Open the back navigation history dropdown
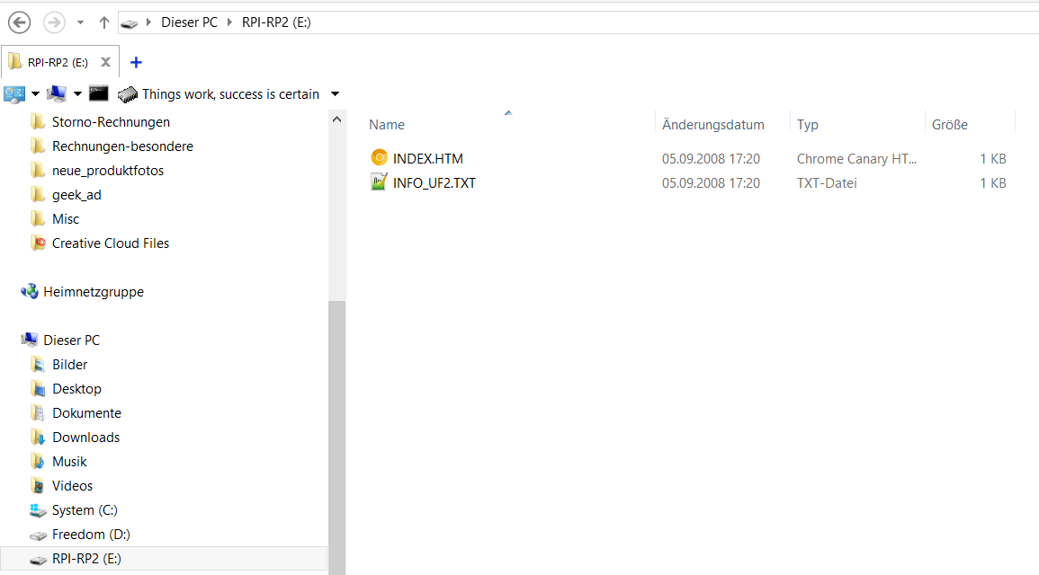 (x=79, y=22)
